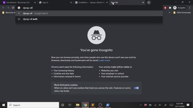Open Merch by Amazon bookmark
Screen dimensions: 193x108
9,13
